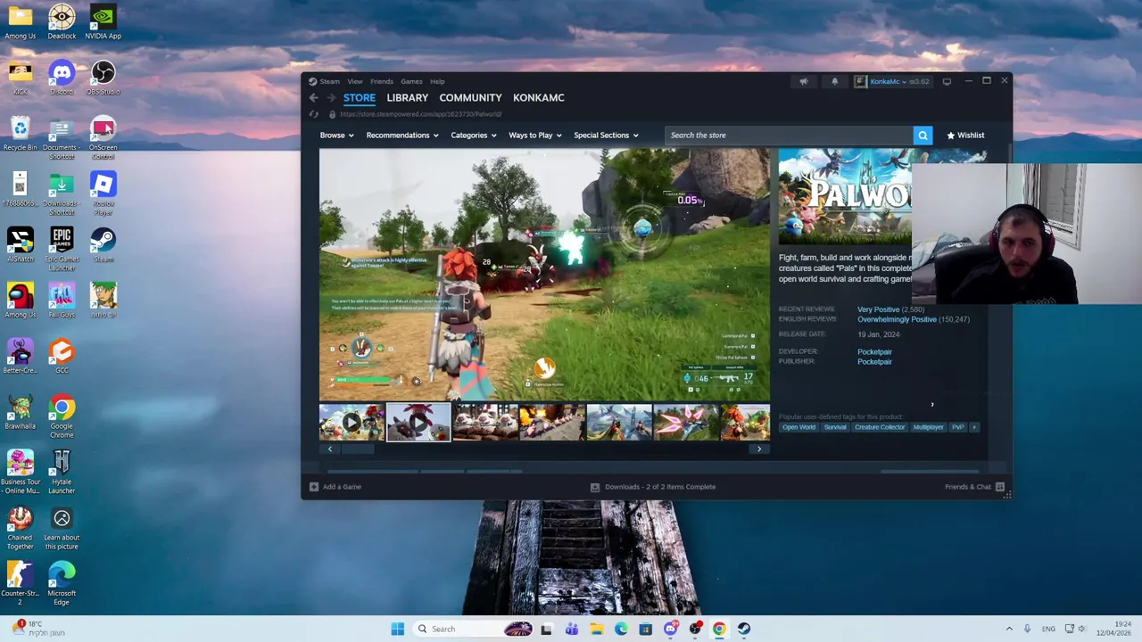This screenshot has height=642, width=1142.
Task: Switch to the LIBRARY tab
Action: tap(408, 98)
